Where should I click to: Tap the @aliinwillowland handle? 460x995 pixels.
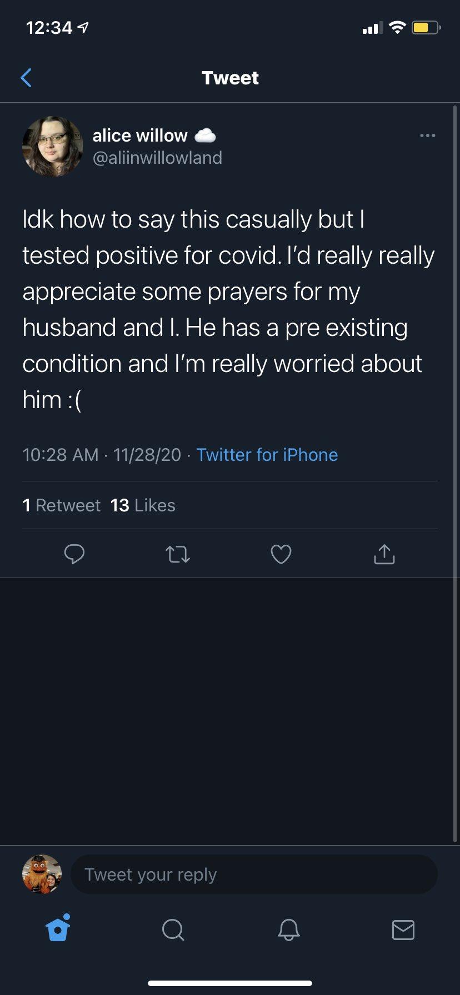[157, 158]
